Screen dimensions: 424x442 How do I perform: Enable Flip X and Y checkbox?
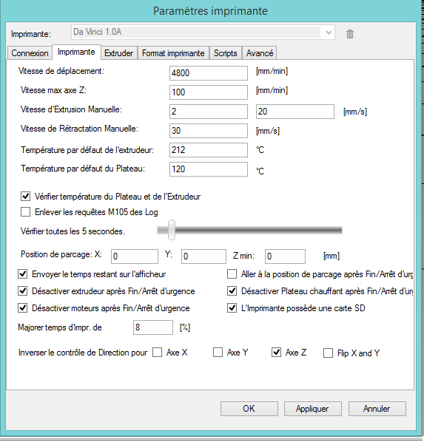(328, 353)
